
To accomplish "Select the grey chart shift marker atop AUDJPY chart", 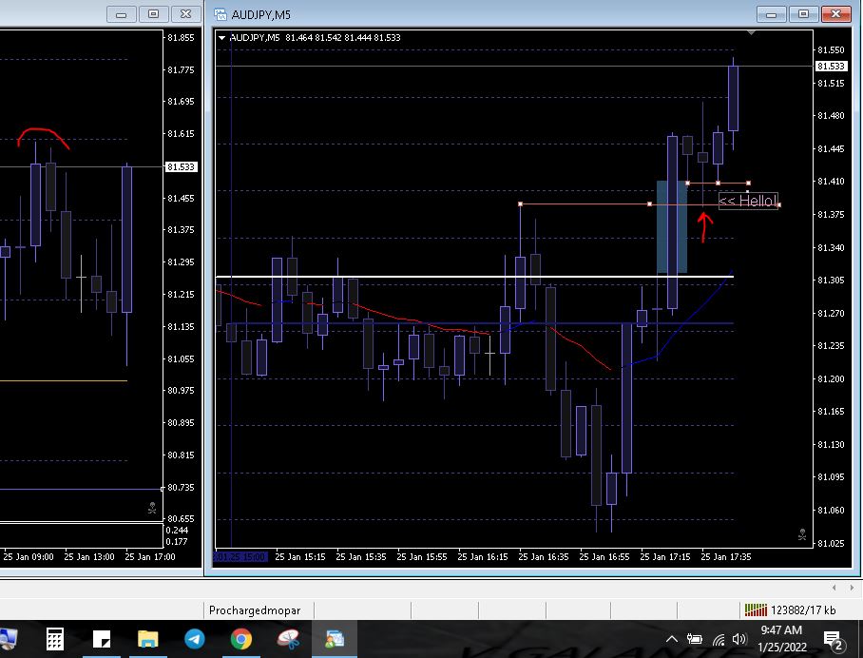I will 752,33.
